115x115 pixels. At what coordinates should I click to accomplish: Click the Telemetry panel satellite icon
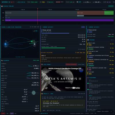coord(2,60)
